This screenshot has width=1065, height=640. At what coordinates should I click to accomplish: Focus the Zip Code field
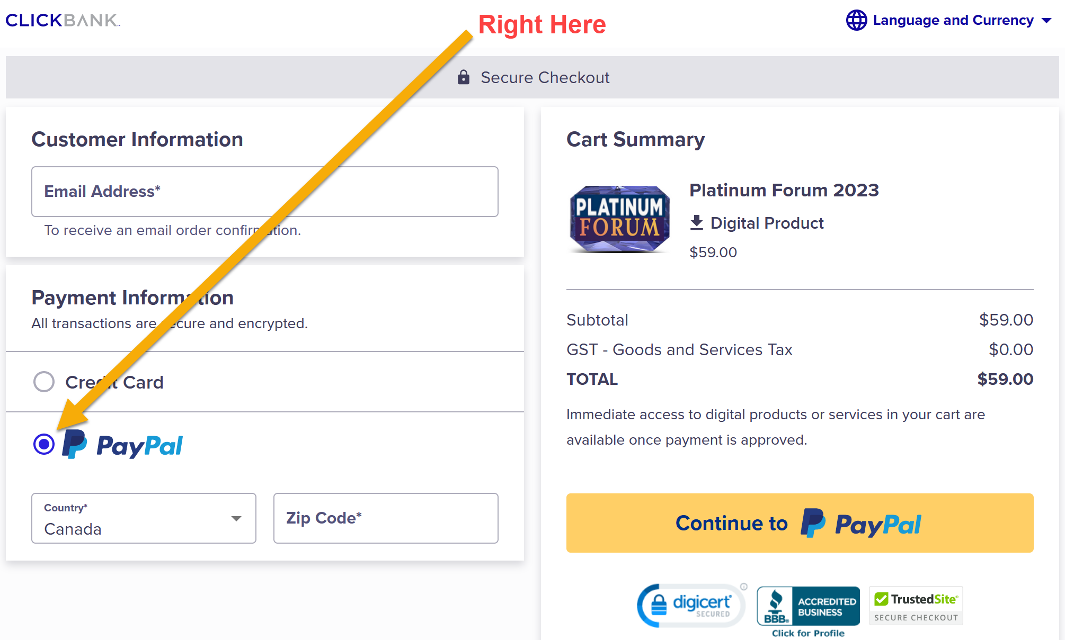pyautogui.click(x=385, y=518)
